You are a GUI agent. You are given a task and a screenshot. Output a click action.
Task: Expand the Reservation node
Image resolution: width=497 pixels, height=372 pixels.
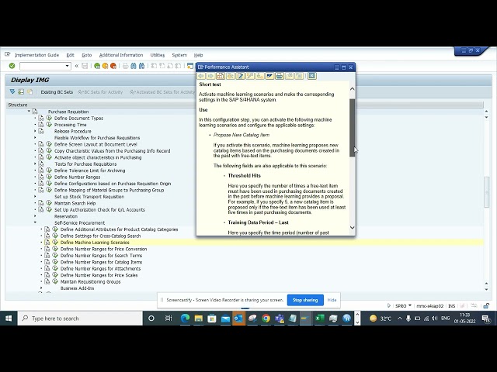35,216
